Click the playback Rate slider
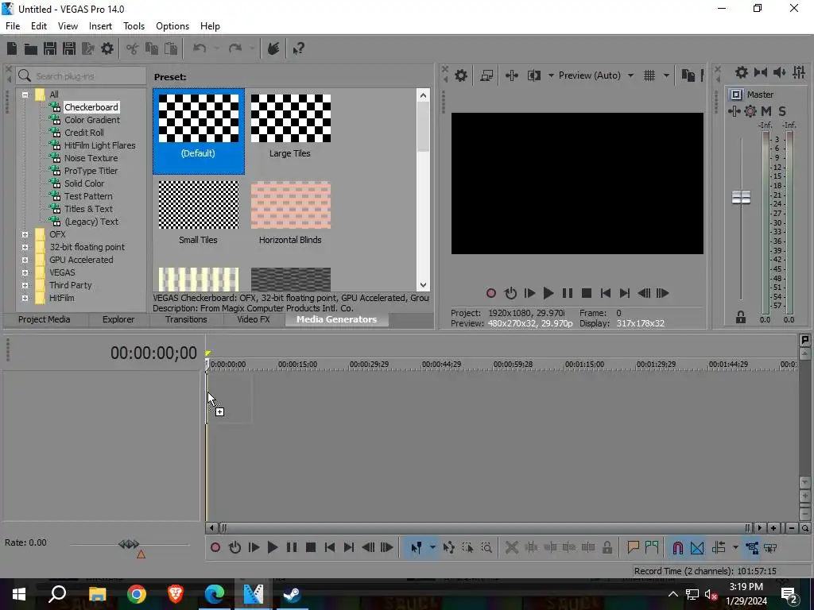The image size is (814, 610). tap(129, 544)
